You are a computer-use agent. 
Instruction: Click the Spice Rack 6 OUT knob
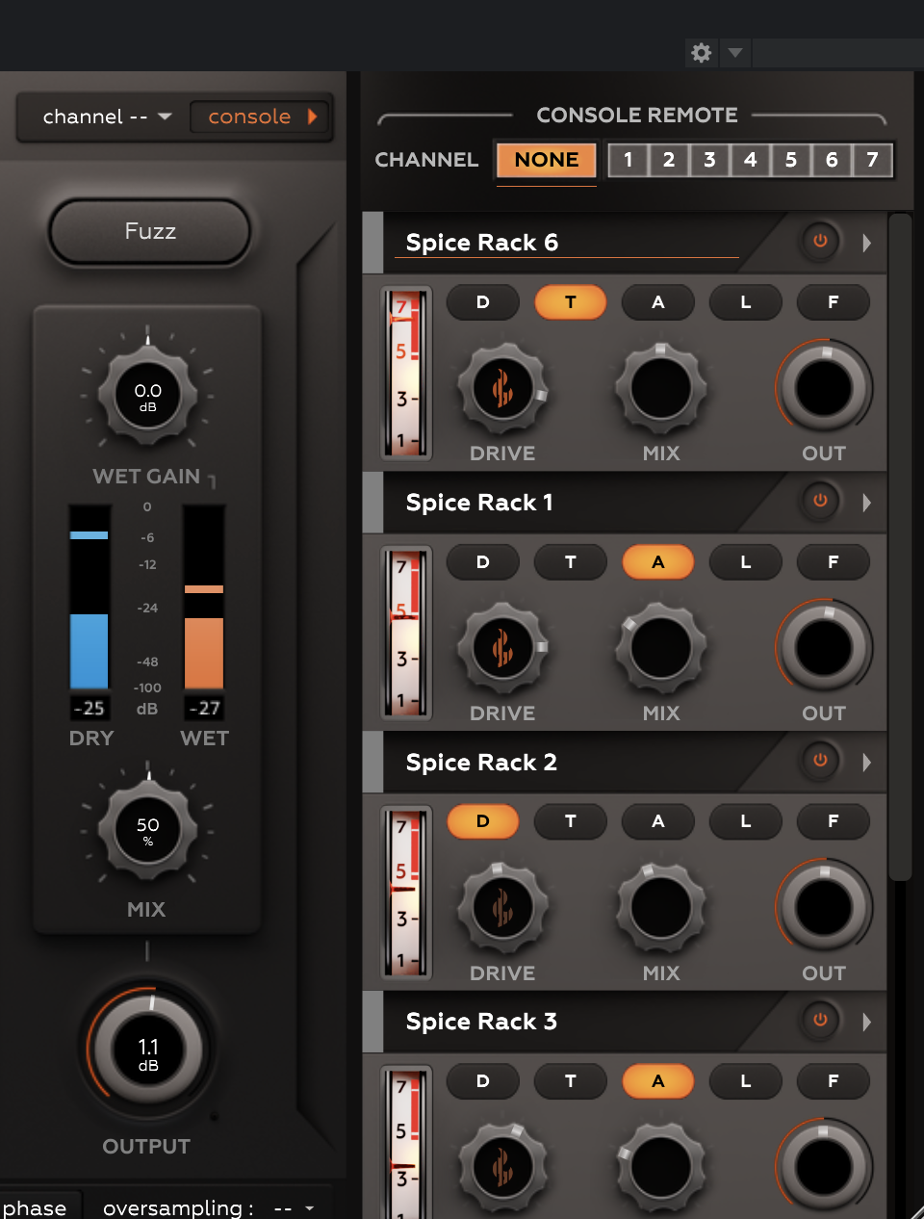coord(824,387)
